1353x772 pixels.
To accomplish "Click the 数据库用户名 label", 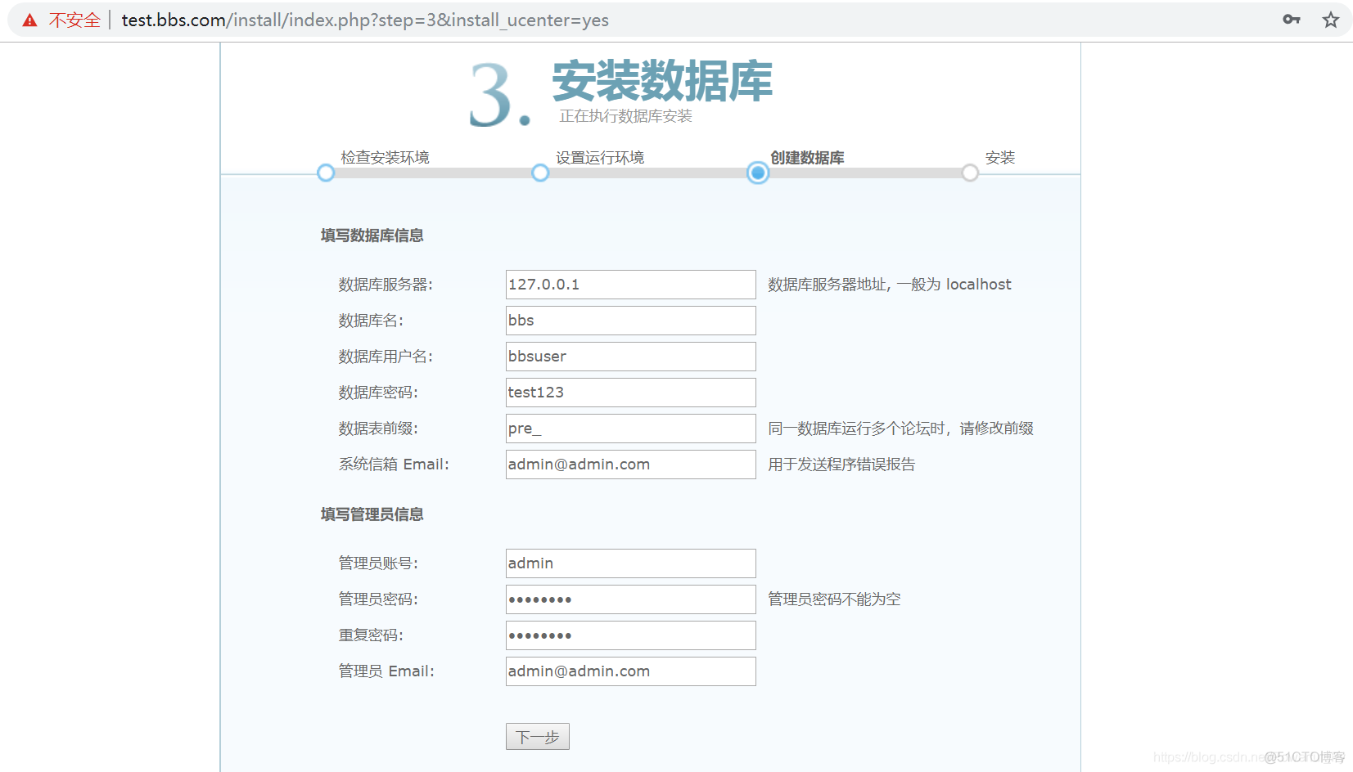I will [386, 357].
